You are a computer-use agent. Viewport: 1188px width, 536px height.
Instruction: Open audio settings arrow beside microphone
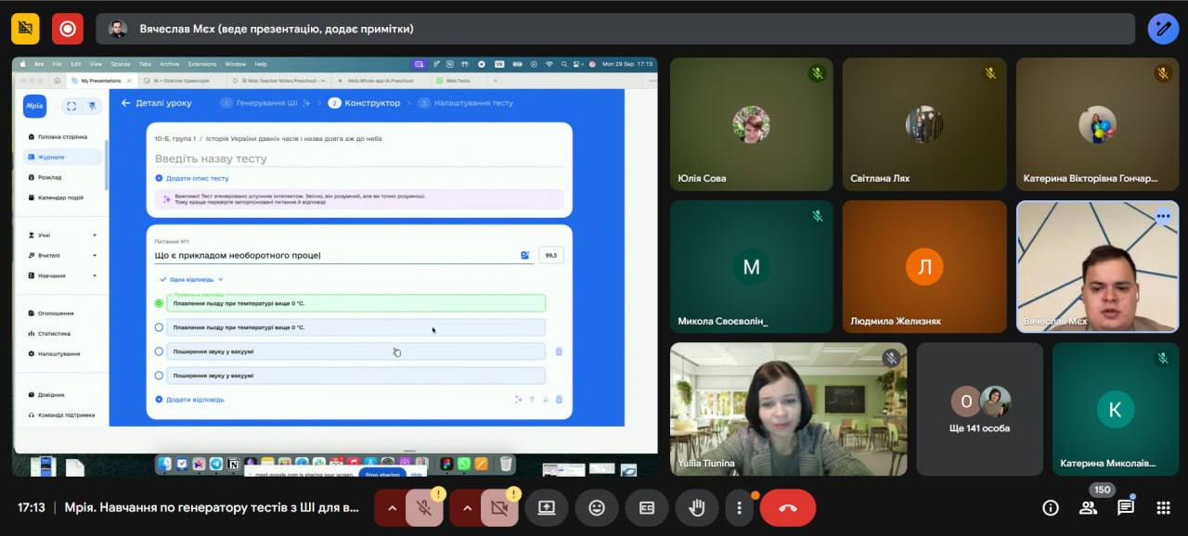point(391,508)
